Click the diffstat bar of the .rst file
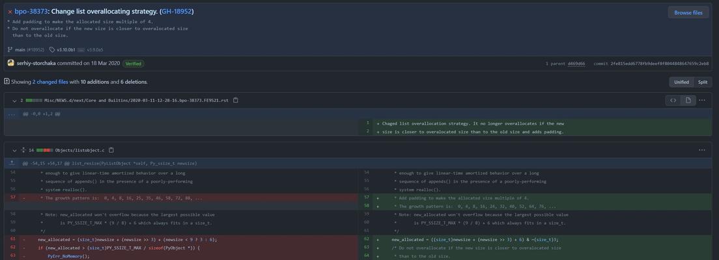The width and height of the screenshot is (719, 260). [34, 100]
